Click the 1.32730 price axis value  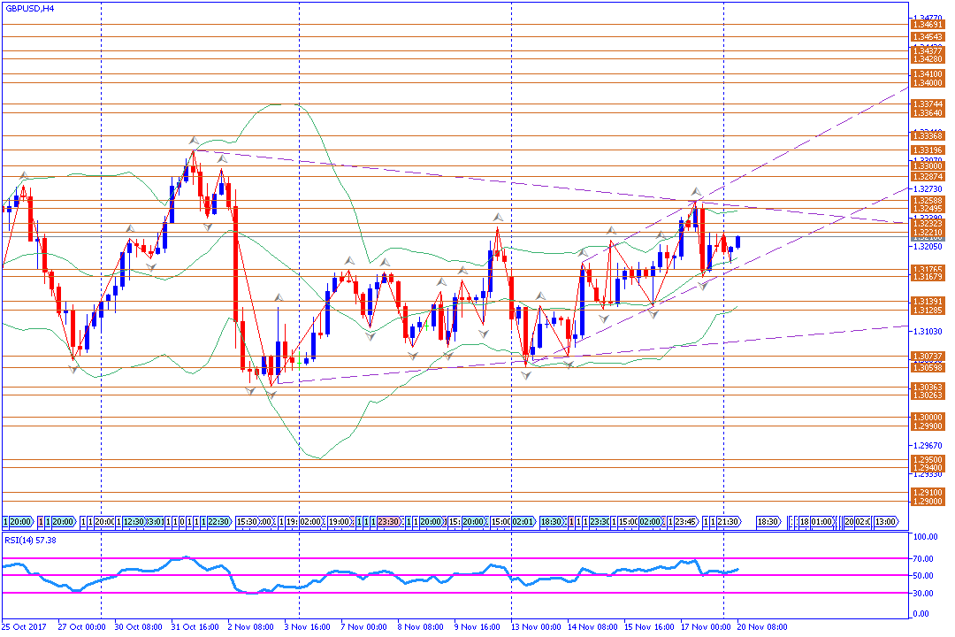coord(928,189)
